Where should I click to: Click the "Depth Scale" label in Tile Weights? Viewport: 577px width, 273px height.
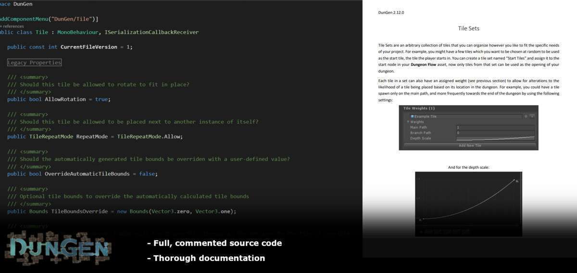(x=420, y=138)
